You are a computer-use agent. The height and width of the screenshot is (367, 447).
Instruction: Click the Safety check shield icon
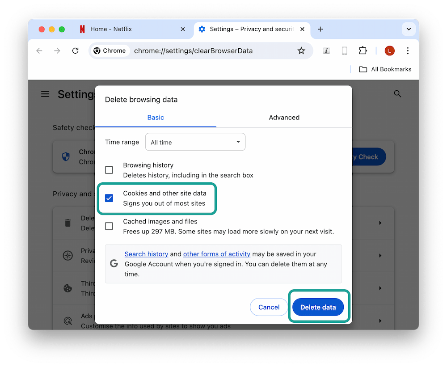click(66, 156)
